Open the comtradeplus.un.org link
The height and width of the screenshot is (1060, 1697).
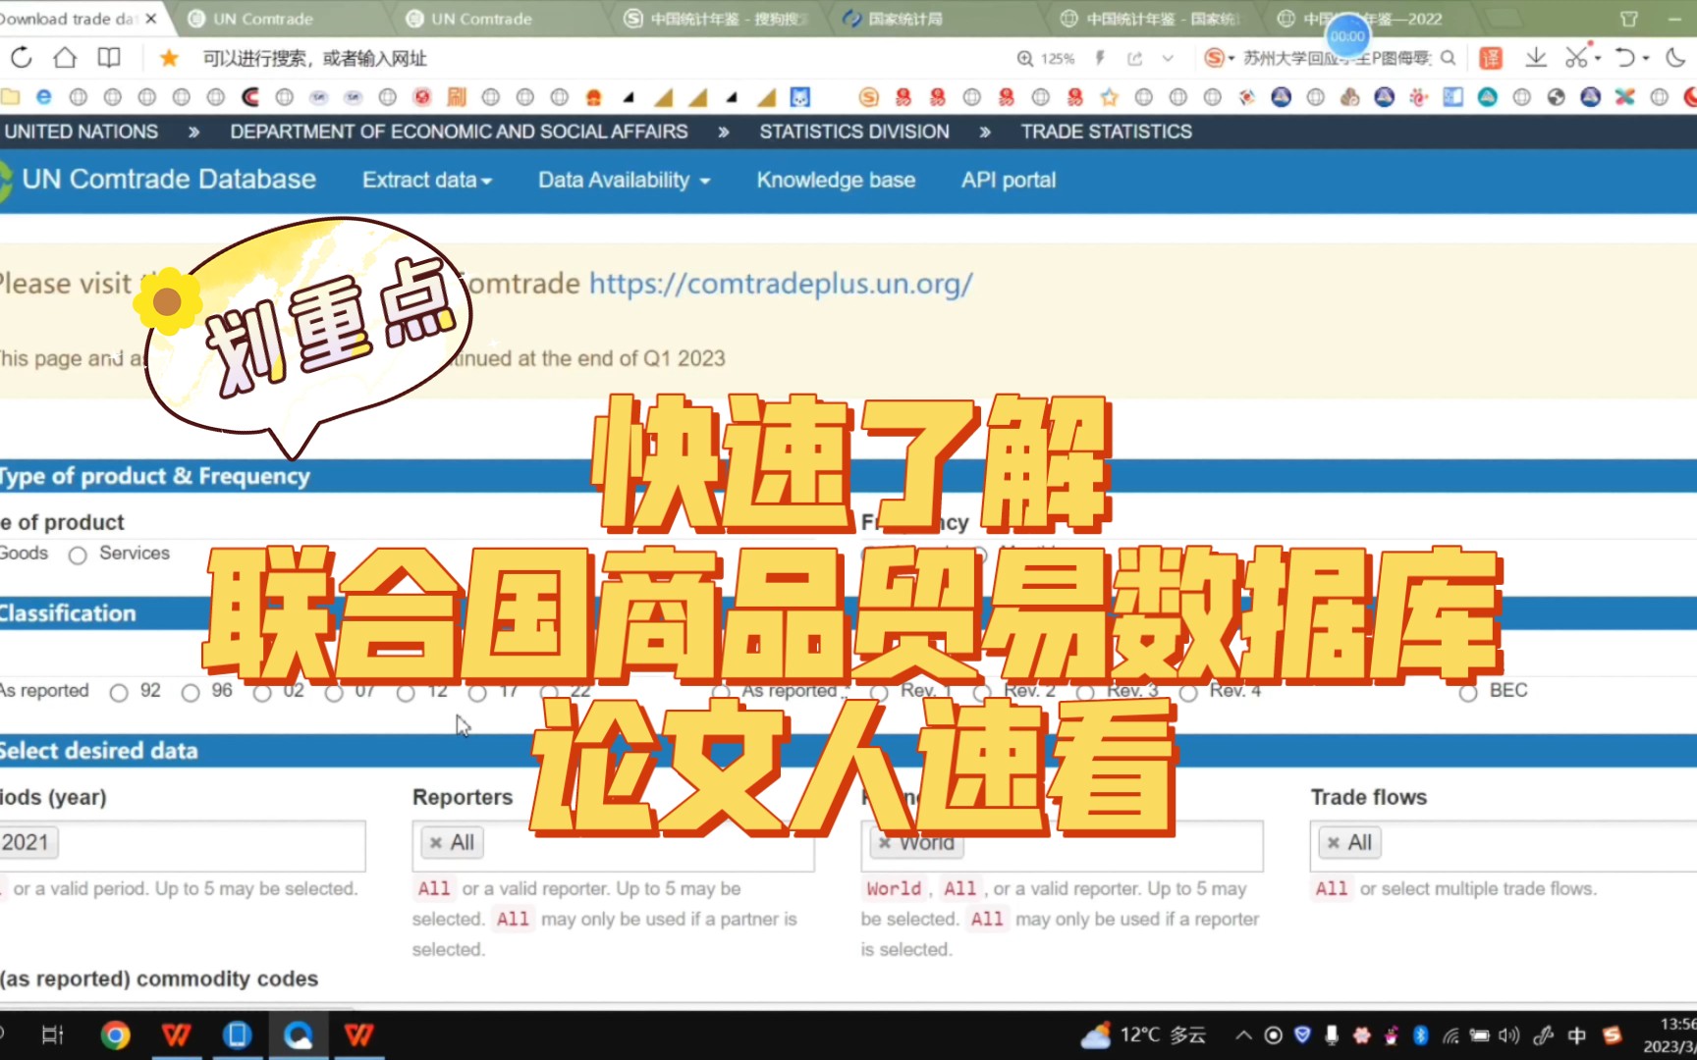(x=781, y=284)
